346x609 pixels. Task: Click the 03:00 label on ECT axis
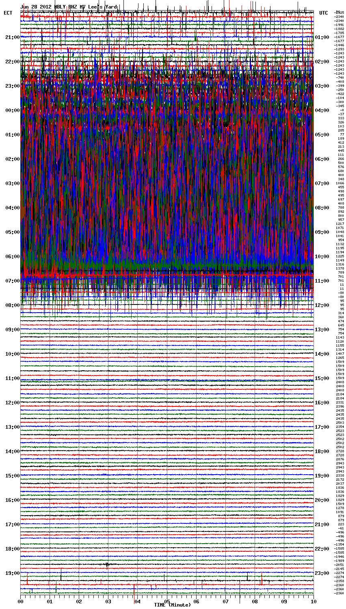pyautogui.click(x=12, y=184)
